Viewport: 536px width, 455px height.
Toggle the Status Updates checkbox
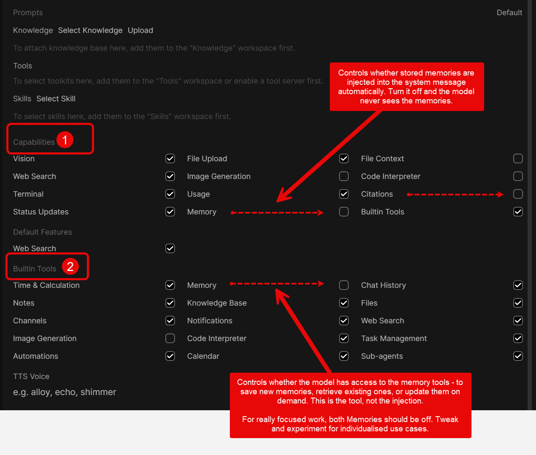[x=170, y=212]
